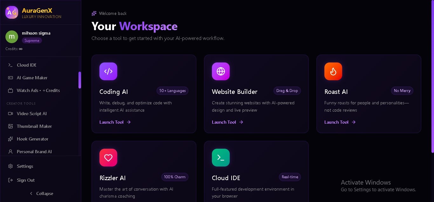
Task: Click the purple Coding AI code icon
Action: click(x=108, y=71)
